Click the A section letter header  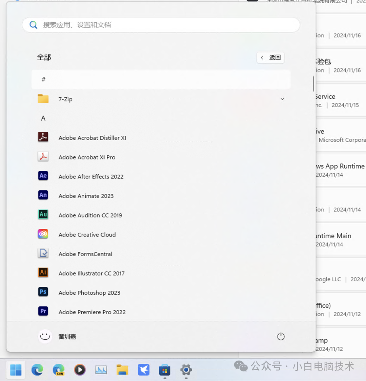[43, 118]
